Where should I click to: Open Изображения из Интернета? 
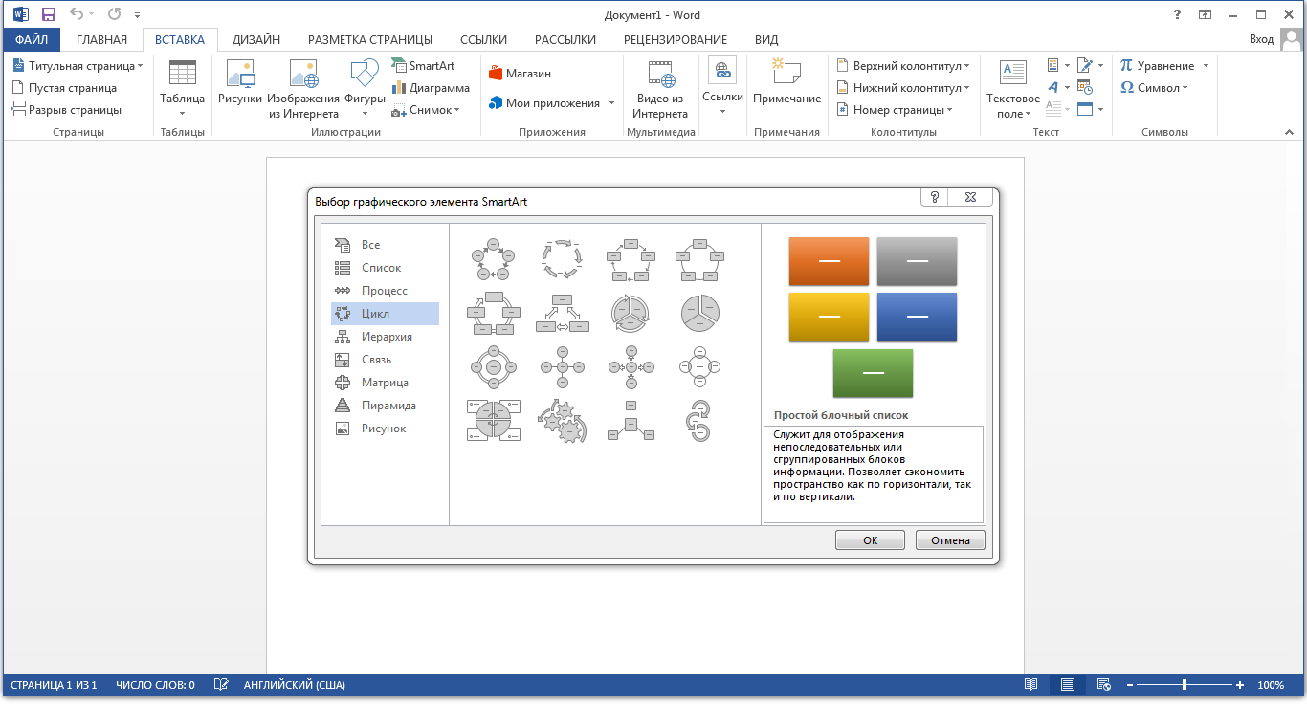coord(304,86)
